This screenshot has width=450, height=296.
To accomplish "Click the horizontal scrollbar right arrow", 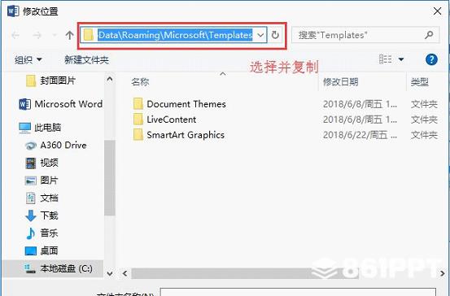I will (x=442, y=273).
